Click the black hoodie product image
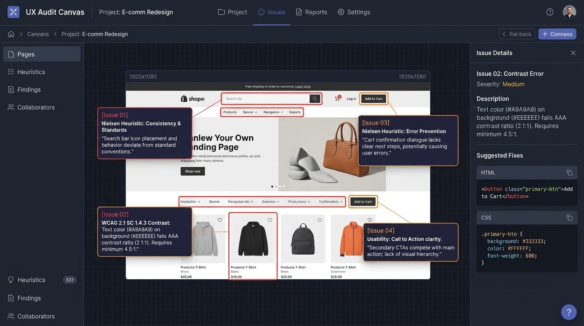The width and height of the screenshot is (584, 326). 253,239
